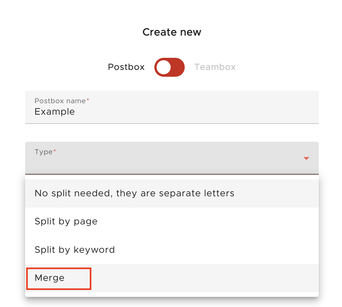
Task: Click the Type field label
Action: click(43, 152)
